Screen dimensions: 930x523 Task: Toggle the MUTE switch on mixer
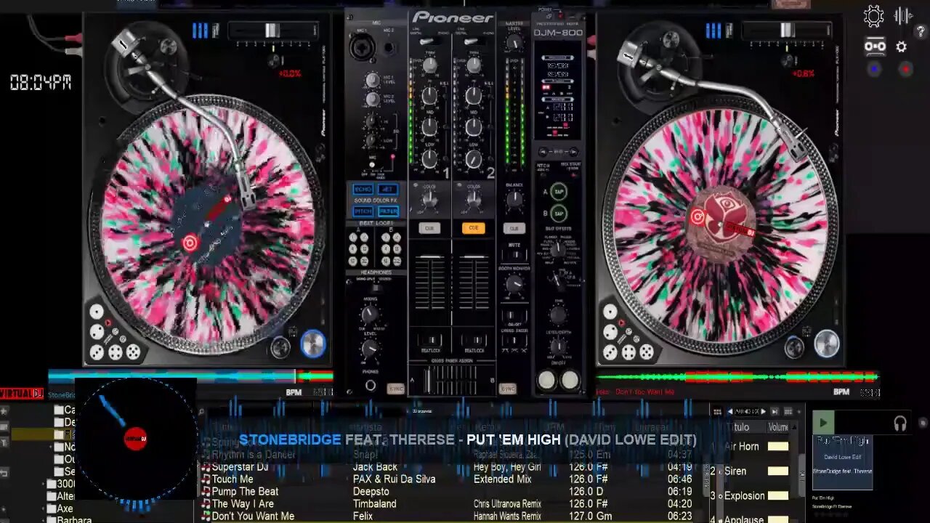tap(514, 254)
